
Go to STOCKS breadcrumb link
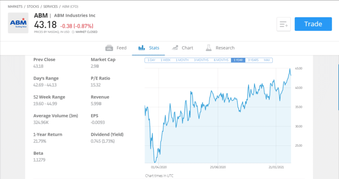pos(33,7)
